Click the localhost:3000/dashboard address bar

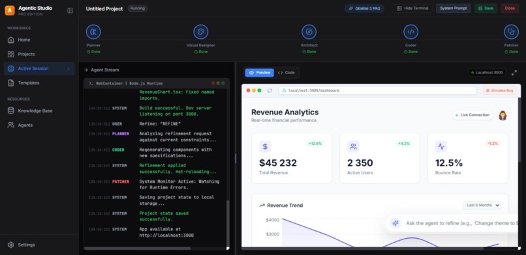coord(377,90)
